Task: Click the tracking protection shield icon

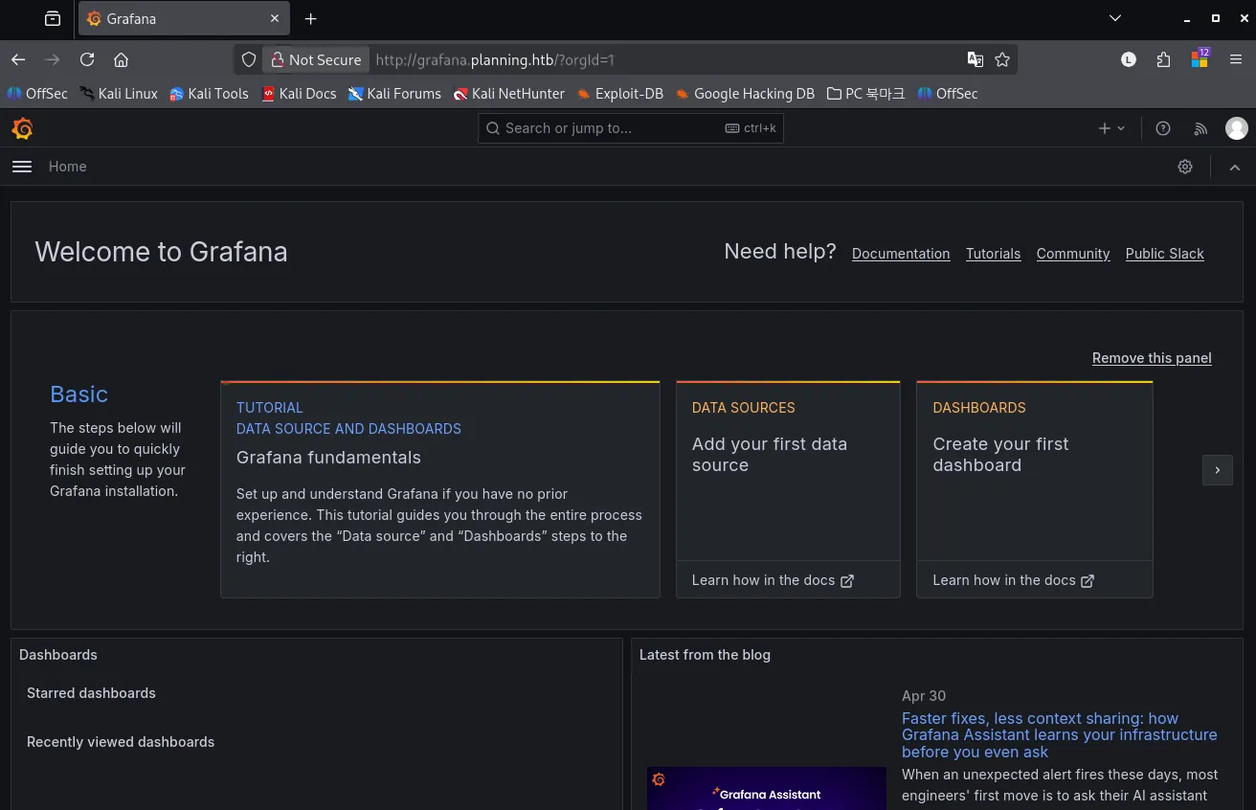Action: [249, 59]
